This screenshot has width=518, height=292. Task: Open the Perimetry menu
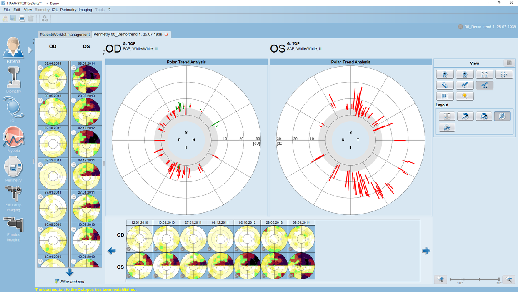(x=68, y=10)
